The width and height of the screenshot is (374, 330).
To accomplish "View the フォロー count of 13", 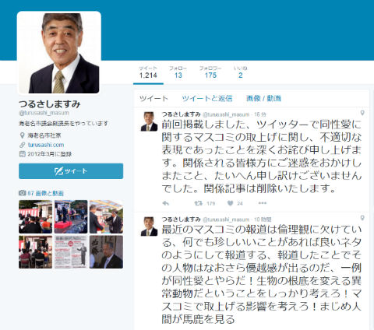I will click(178, 72).
